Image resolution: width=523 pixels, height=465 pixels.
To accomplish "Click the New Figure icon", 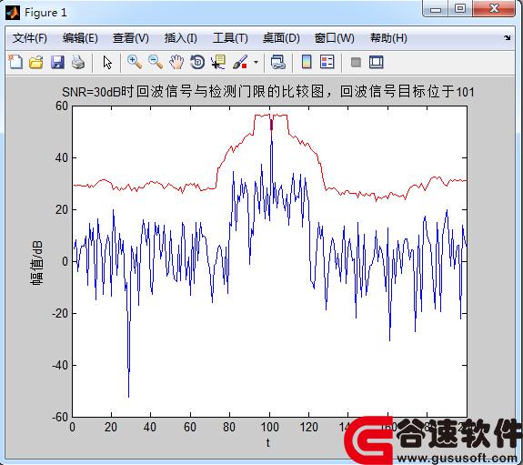I will tap(15, 62).
